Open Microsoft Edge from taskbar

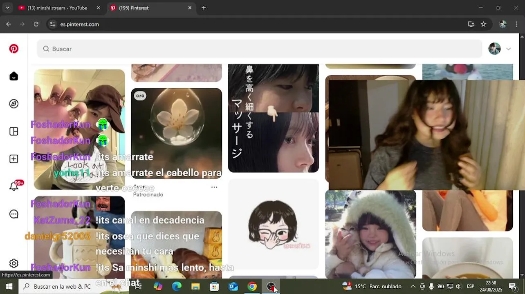[177, 287]
